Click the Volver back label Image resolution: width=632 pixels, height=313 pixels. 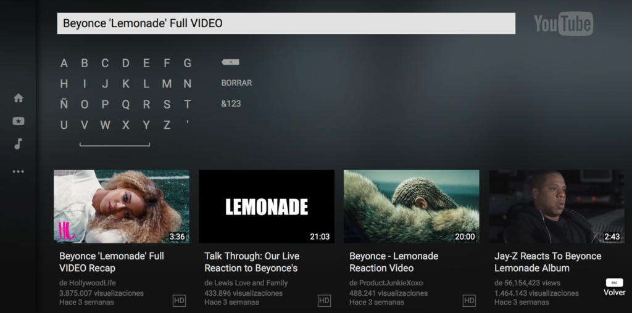614,293
